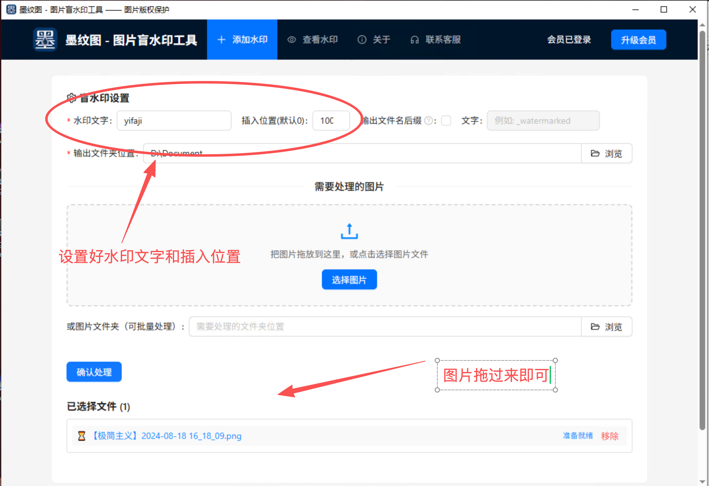Click 确认处理 to process images
Image resolution: width=709 pixels, height=486 pixels.
(94, 372)
